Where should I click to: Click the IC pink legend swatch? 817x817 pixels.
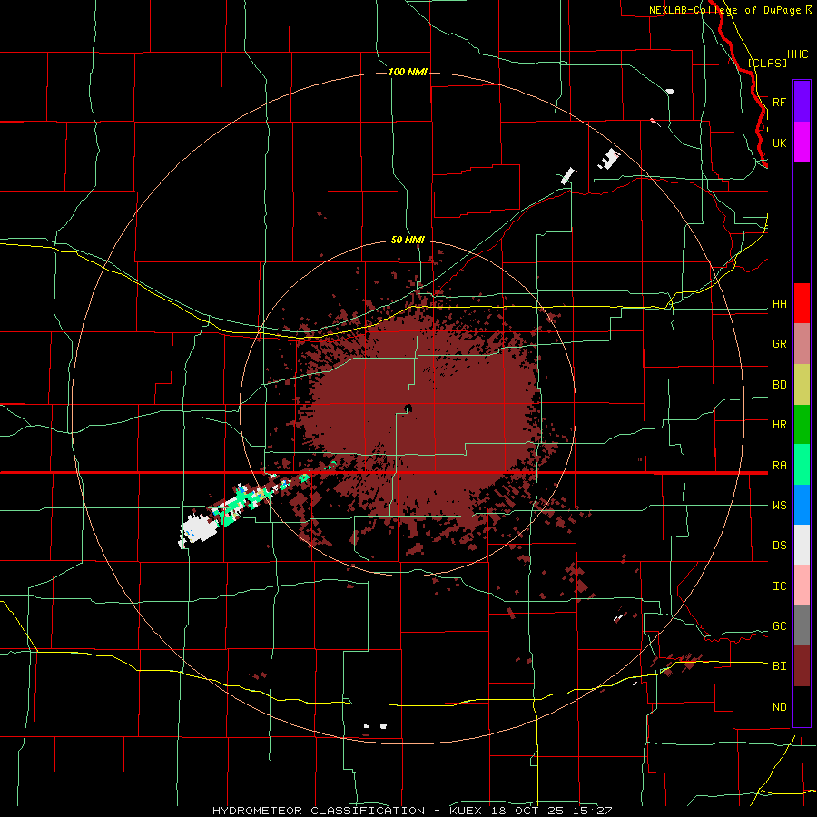click(802, 586)
